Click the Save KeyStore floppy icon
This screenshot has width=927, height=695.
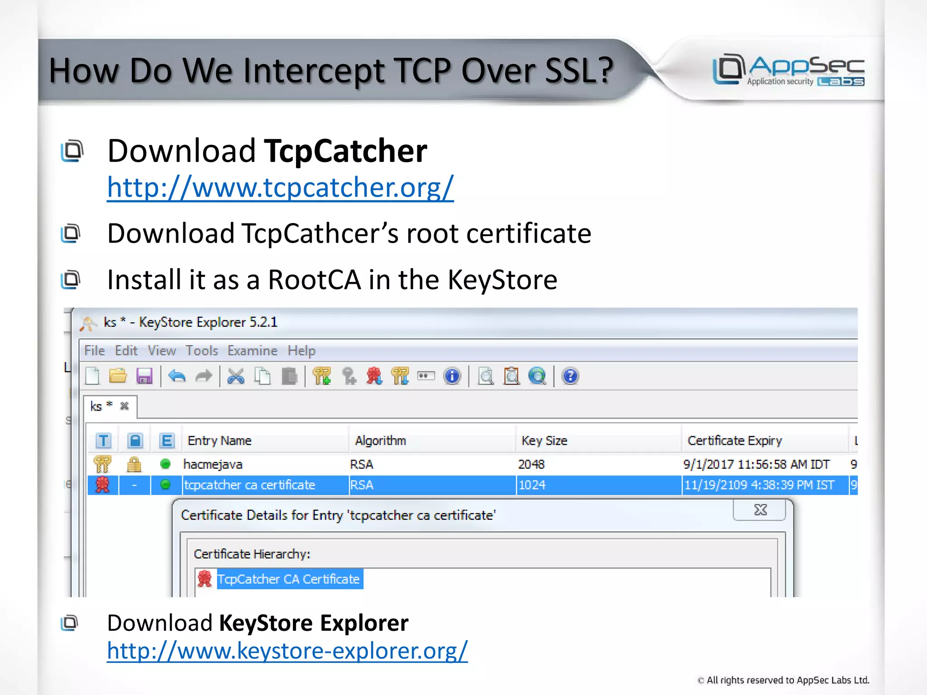144,376
